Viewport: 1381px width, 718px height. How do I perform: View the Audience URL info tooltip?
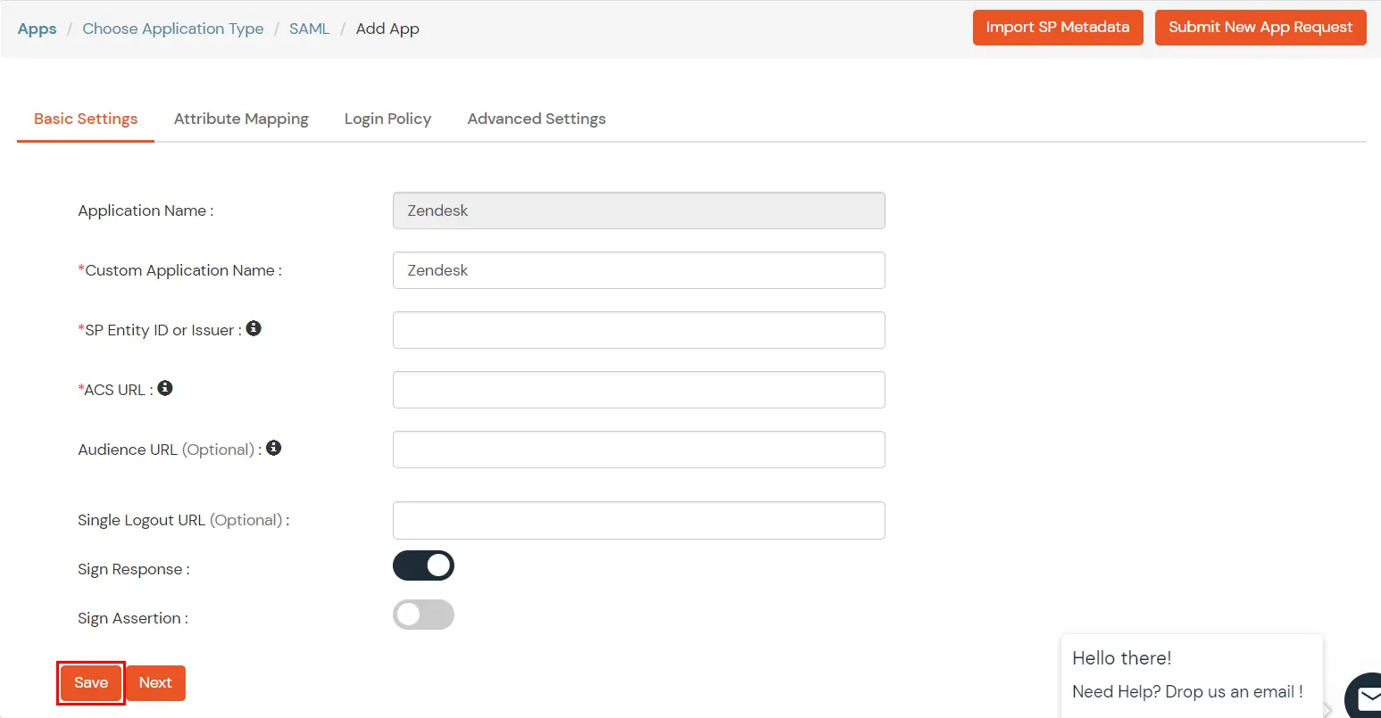(274, 447)
